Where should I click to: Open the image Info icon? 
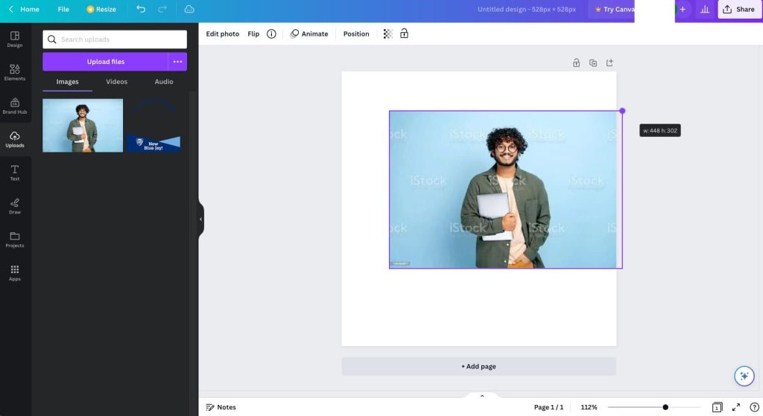pos(271,34)
